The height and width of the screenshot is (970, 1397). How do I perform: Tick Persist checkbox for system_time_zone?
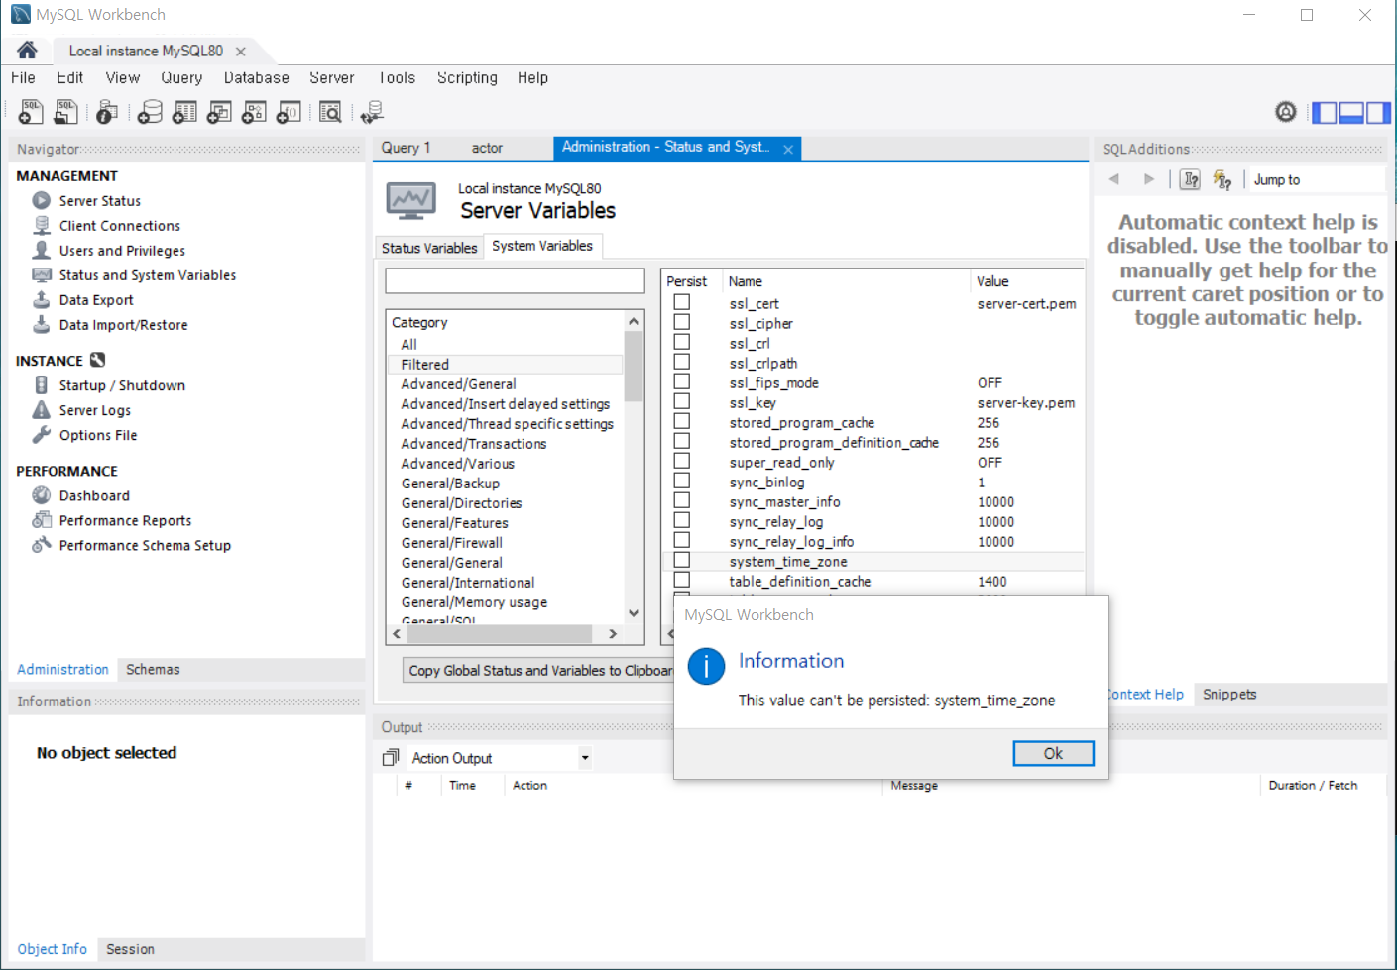coord(682,560)
